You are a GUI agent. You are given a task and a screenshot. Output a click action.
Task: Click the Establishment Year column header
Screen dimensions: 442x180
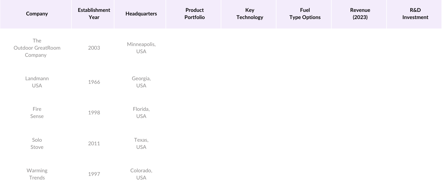94,14
